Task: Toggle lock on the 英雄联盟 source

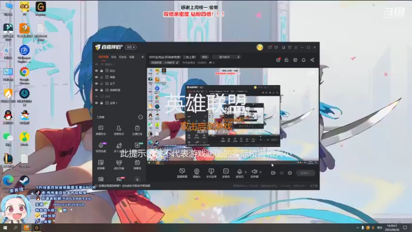Action: [x=101, y=90]
